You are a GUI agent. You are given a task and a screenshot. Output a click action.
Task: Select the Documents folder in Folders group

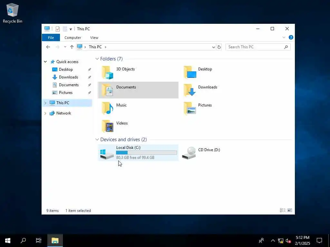pyautogui.click(x=138, y=90)
